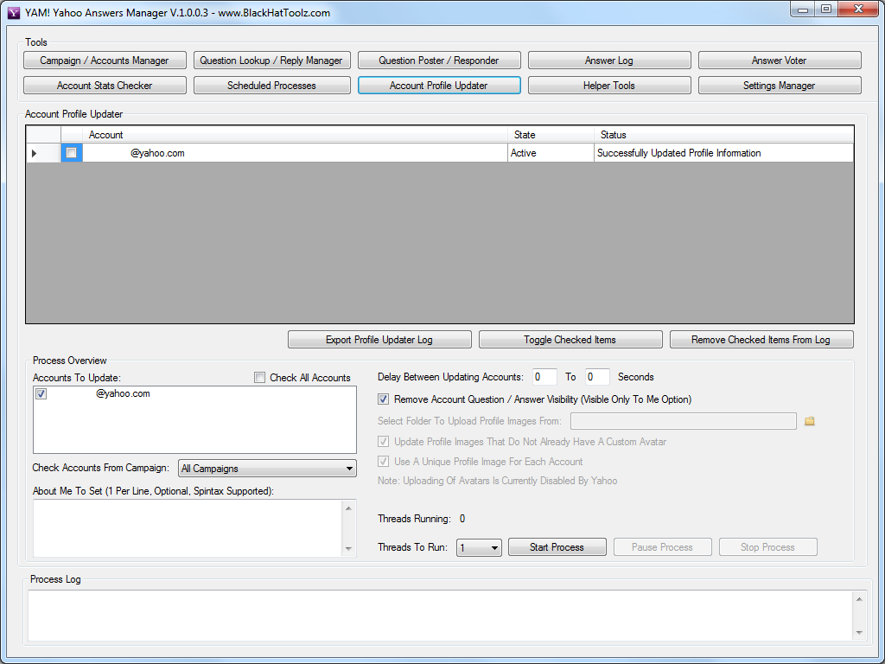The image size is (885, 664).
Task: Toggle Remove Account Question / Answer Visibility
Action: coord(383,399)
